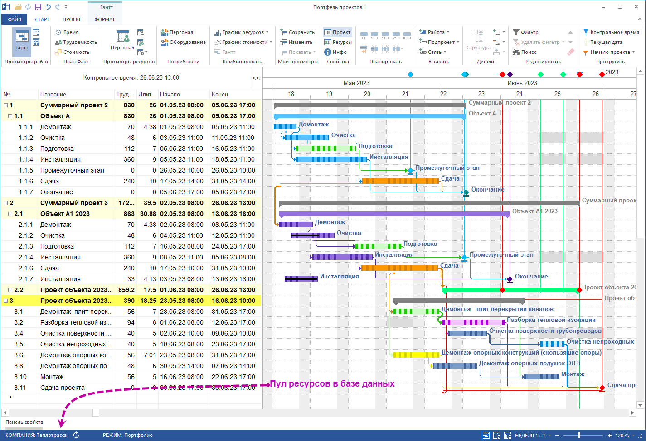
Task: Click the Gantt chart right scroll arrow
Action: (633, 412)
